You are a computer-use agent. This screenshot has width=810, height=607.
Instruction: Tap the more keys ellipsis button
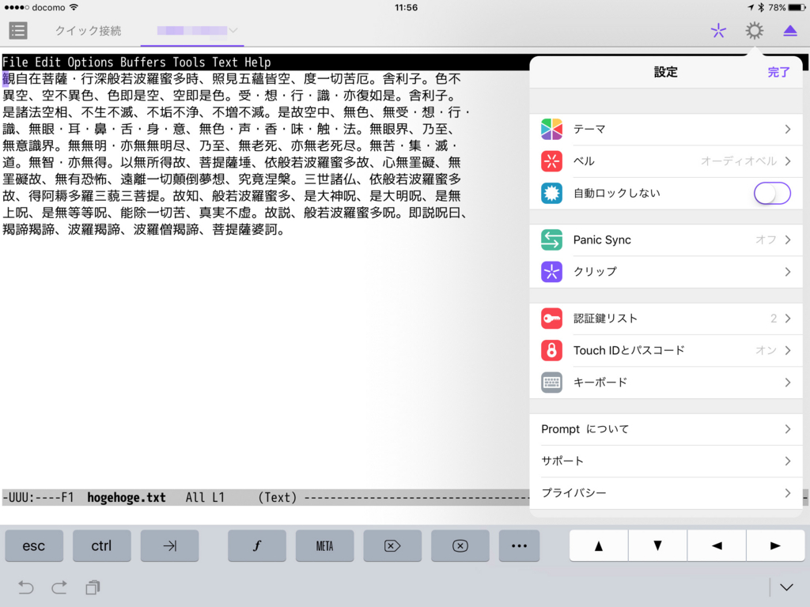[519, 545]
